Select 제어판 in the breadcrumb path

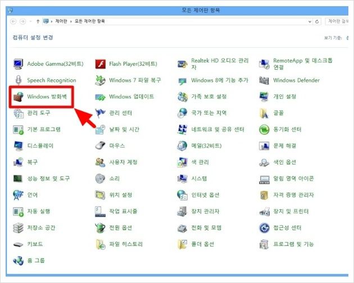coord(61,21)
